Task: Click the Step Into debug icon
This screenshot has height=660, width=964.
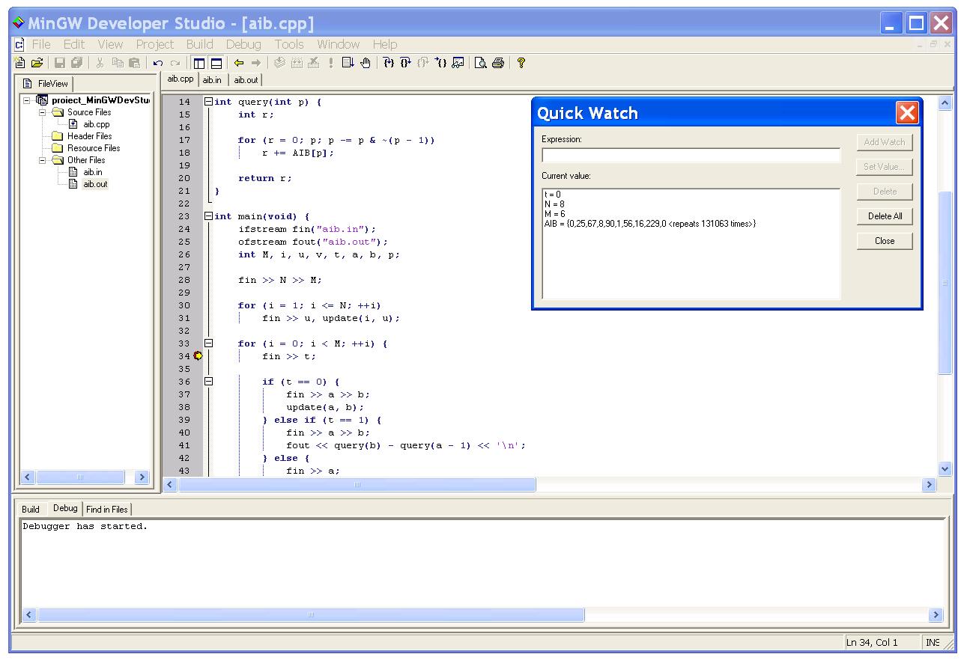Action: [389, 64]
